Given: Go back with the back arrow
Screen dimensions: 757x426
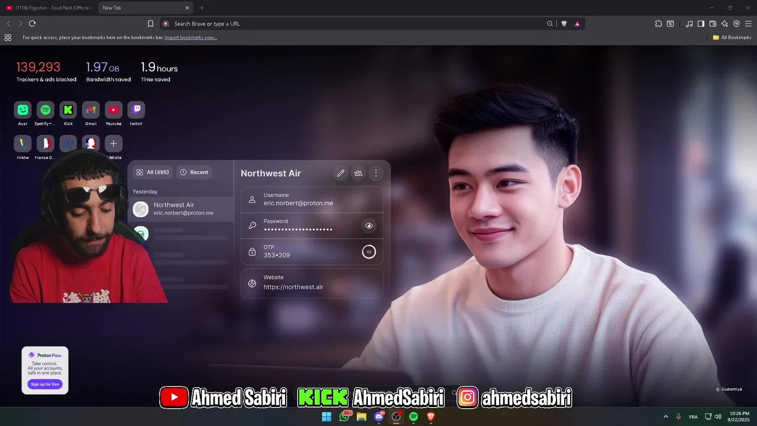Looking at the screenshot, I should [x=8, y=24].
